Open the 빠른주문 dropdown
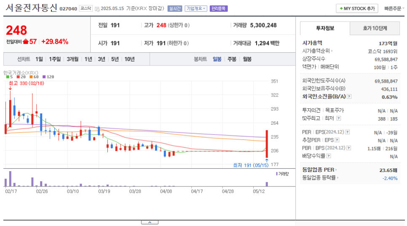This screenshot has height=226, width=407. pos(394,8)
